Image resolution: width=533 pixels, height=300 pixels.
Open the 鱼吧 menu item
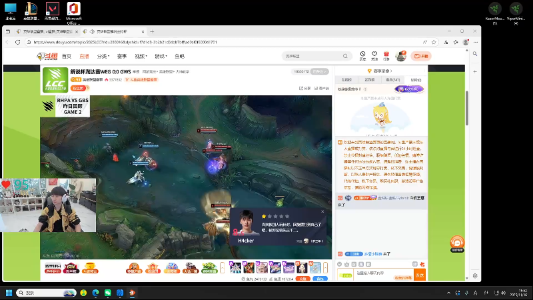[179, 56]
